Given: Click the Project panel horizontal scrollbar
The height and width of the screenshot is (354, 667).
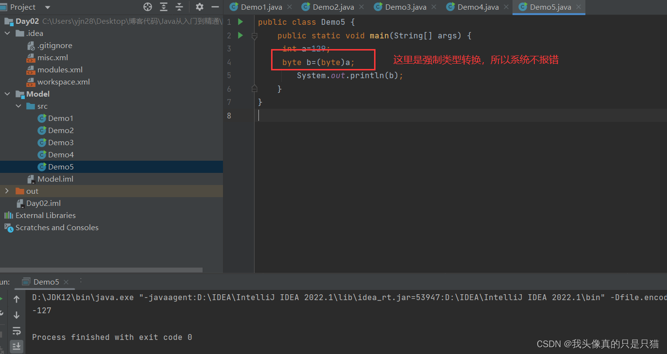Looking at the screenshot, I should 101,270.
